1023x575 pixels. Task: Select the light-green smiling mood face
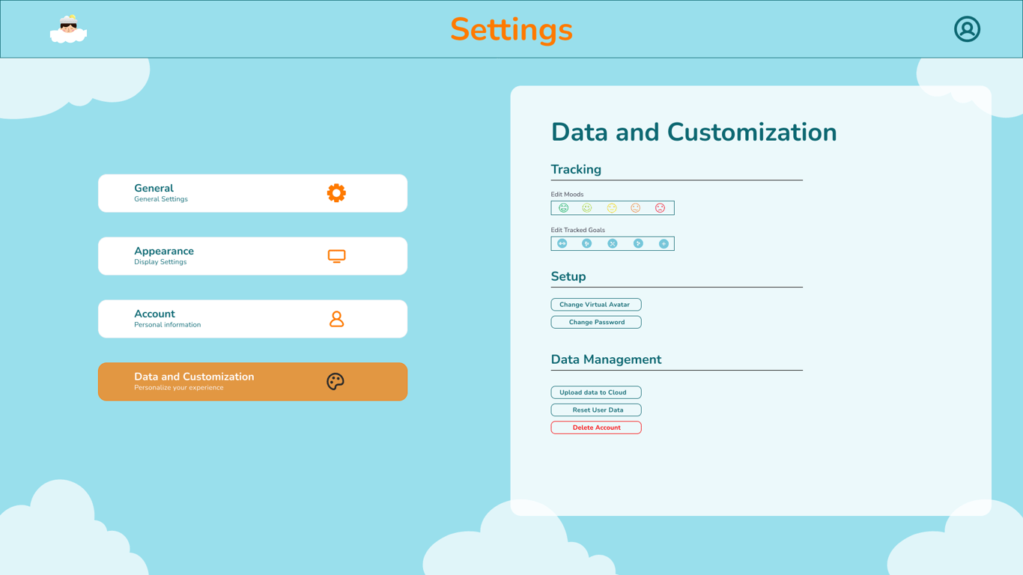[x=587, y=208]
